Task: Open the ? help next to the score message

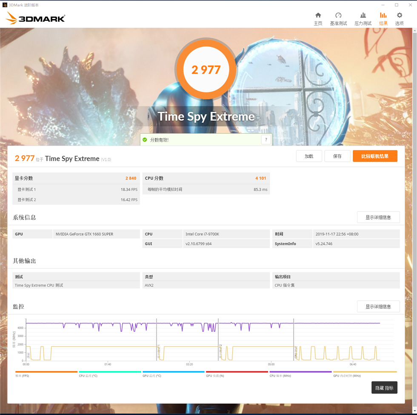Action: (266, 139)
